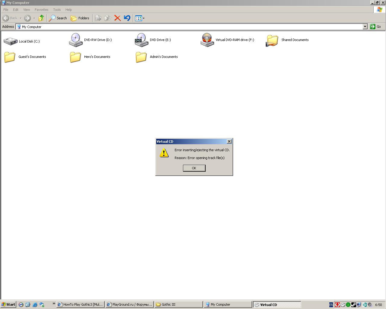Click the fourth Quick Launch network icon
This screenshot has width=386, height=309.
coord(42,305)
